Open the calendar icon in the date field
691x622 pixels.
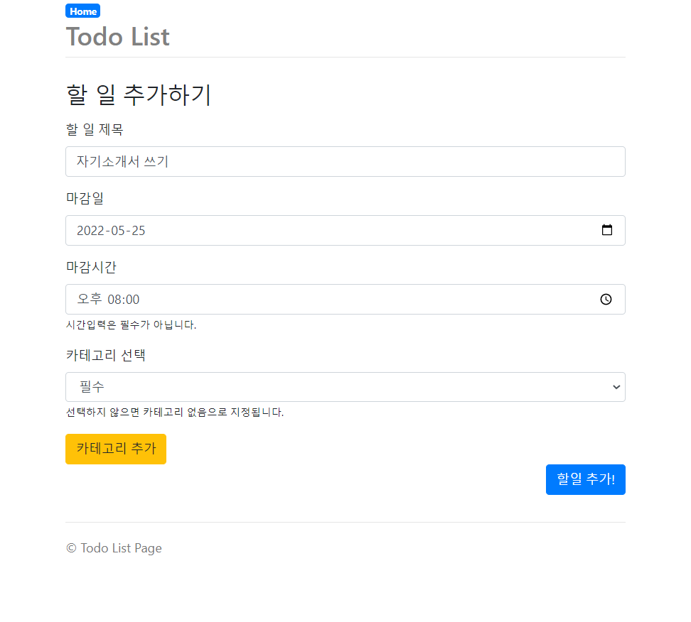[x=606, y=229]
